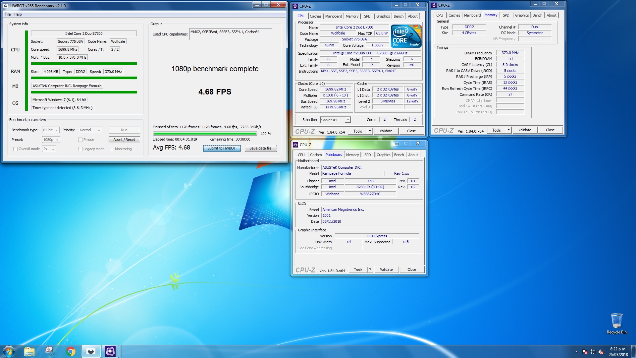Enable Overkill mode checkbox
636x358 pixels.
[x=15, y=149]
